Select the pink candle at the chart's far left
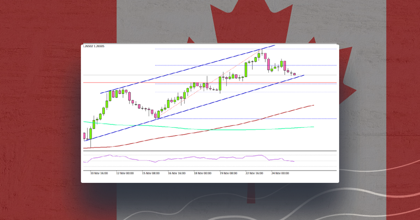 coord(85,135)
